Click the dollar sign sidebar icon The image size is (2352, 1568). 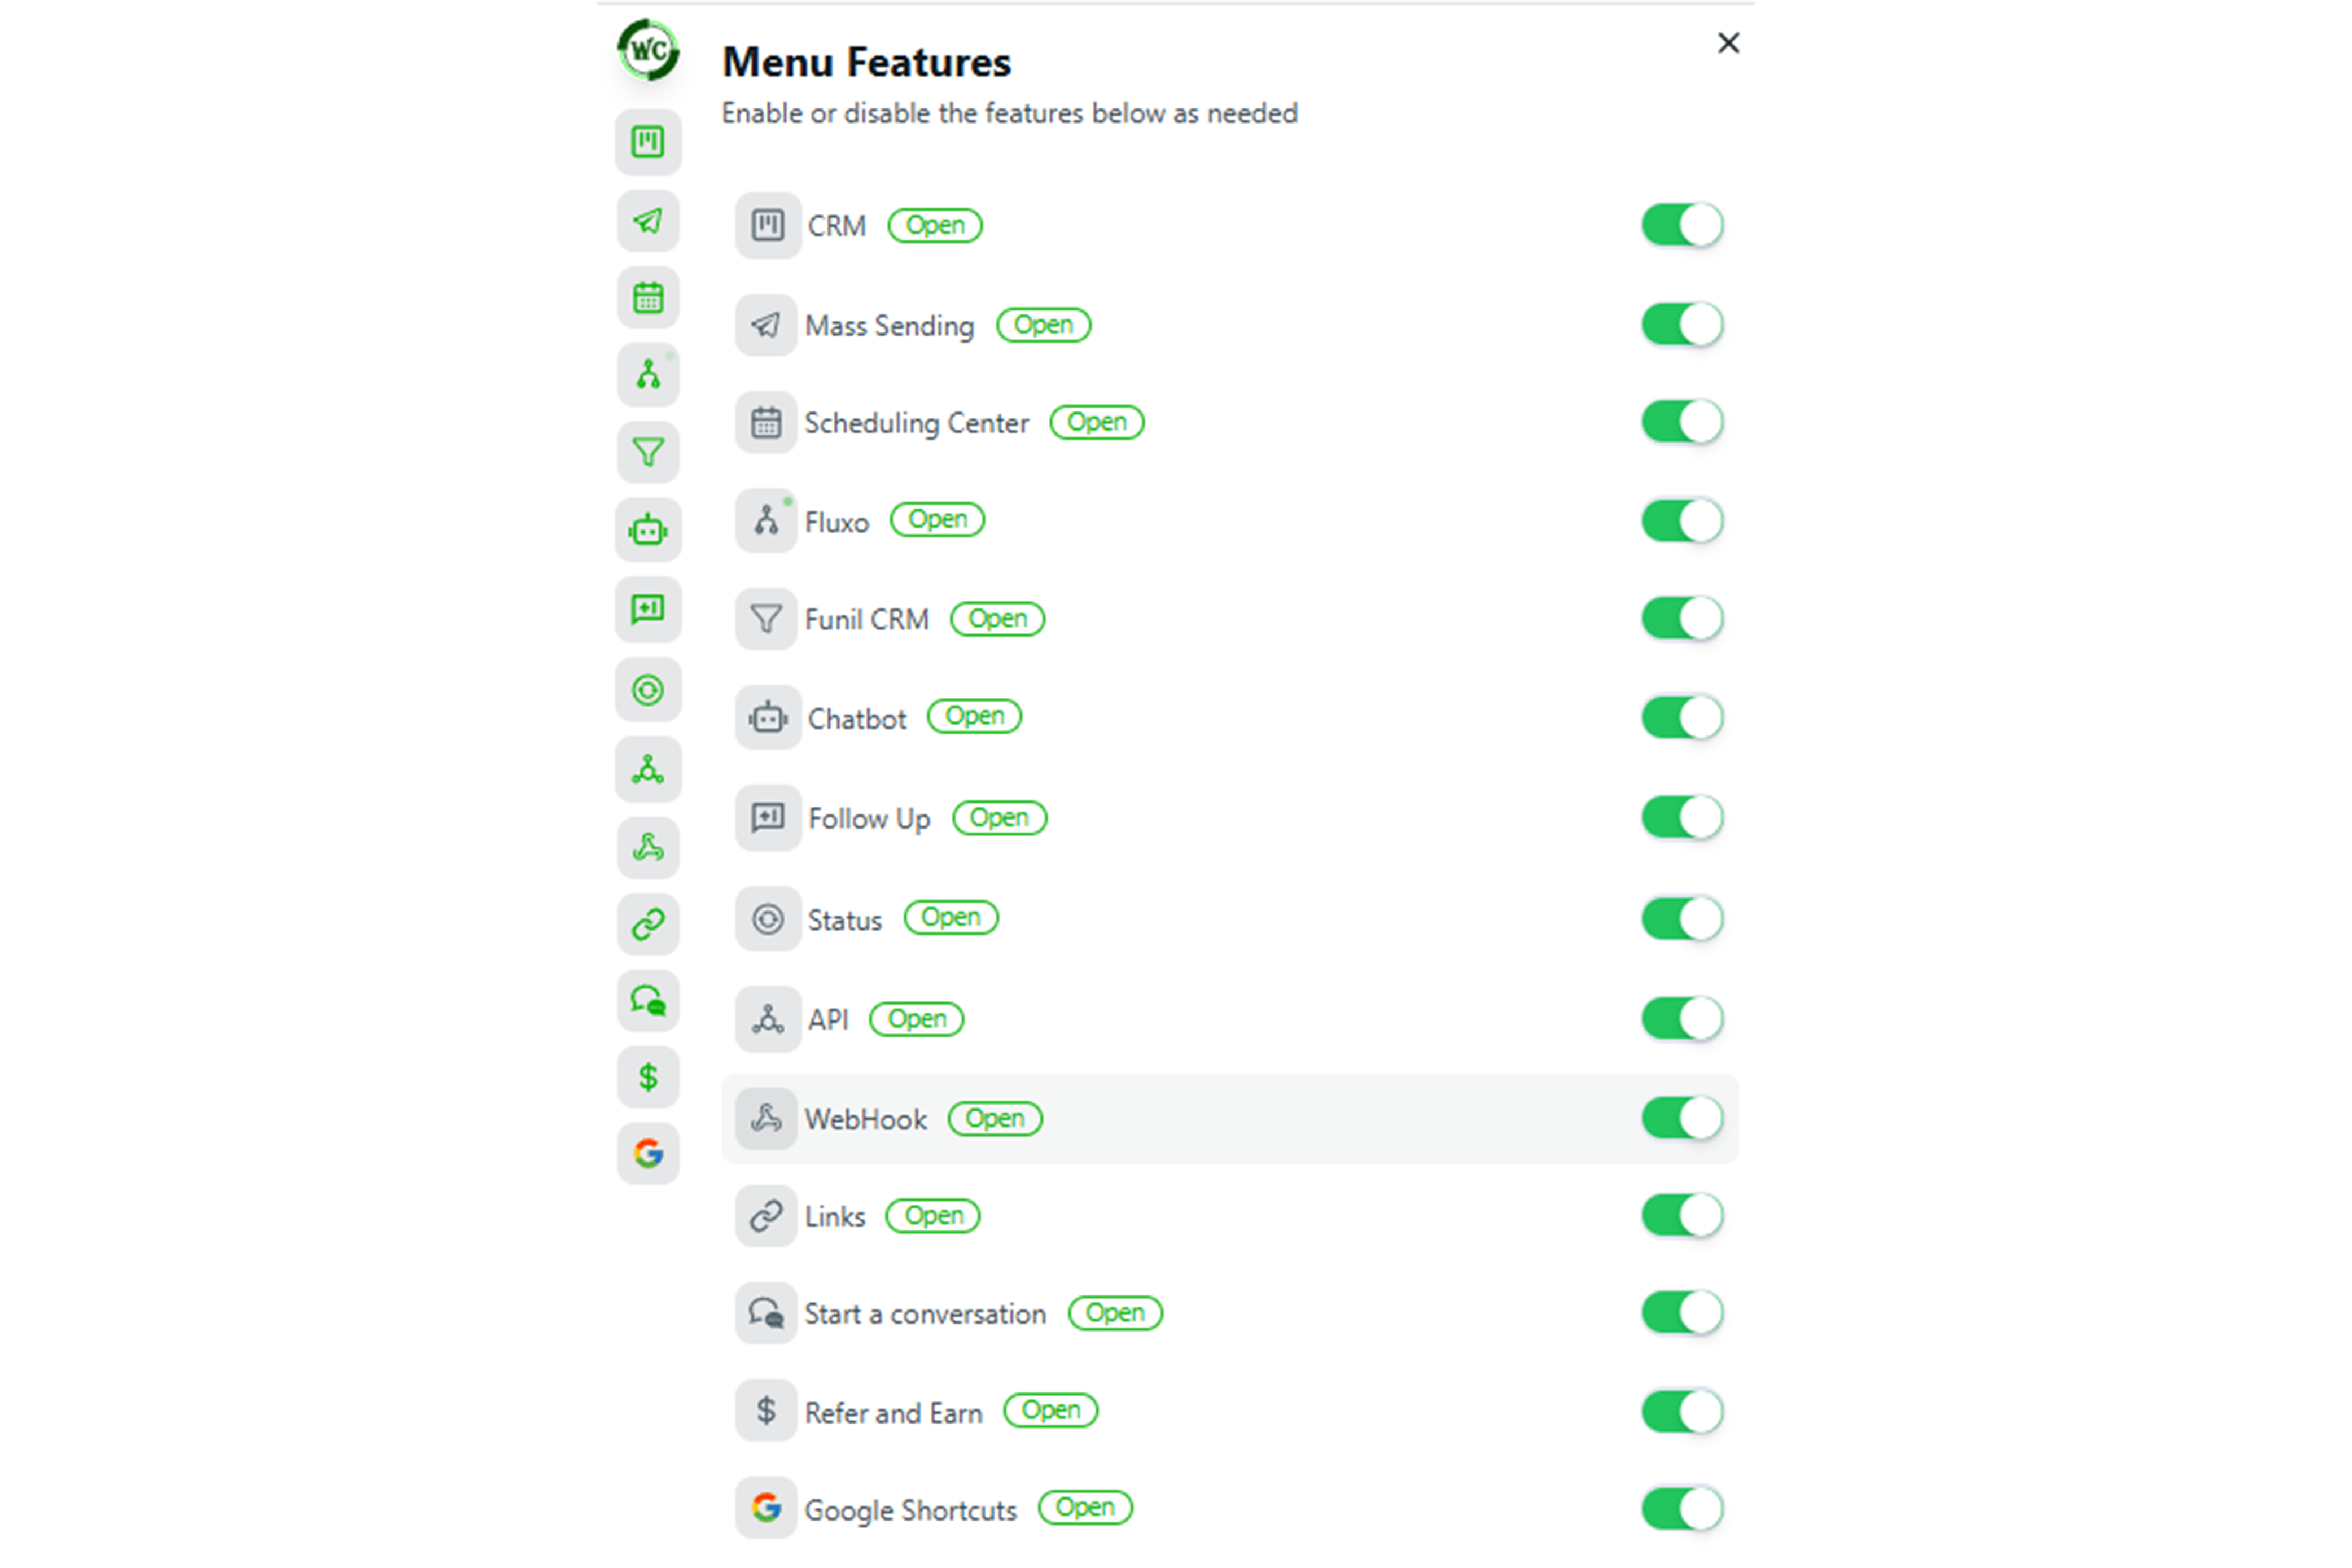(x=648, y=1077)
